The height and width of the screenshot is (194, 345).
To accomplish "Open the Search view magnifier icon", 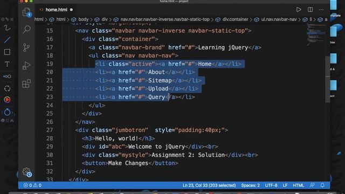I will click(x=26, y=29).
